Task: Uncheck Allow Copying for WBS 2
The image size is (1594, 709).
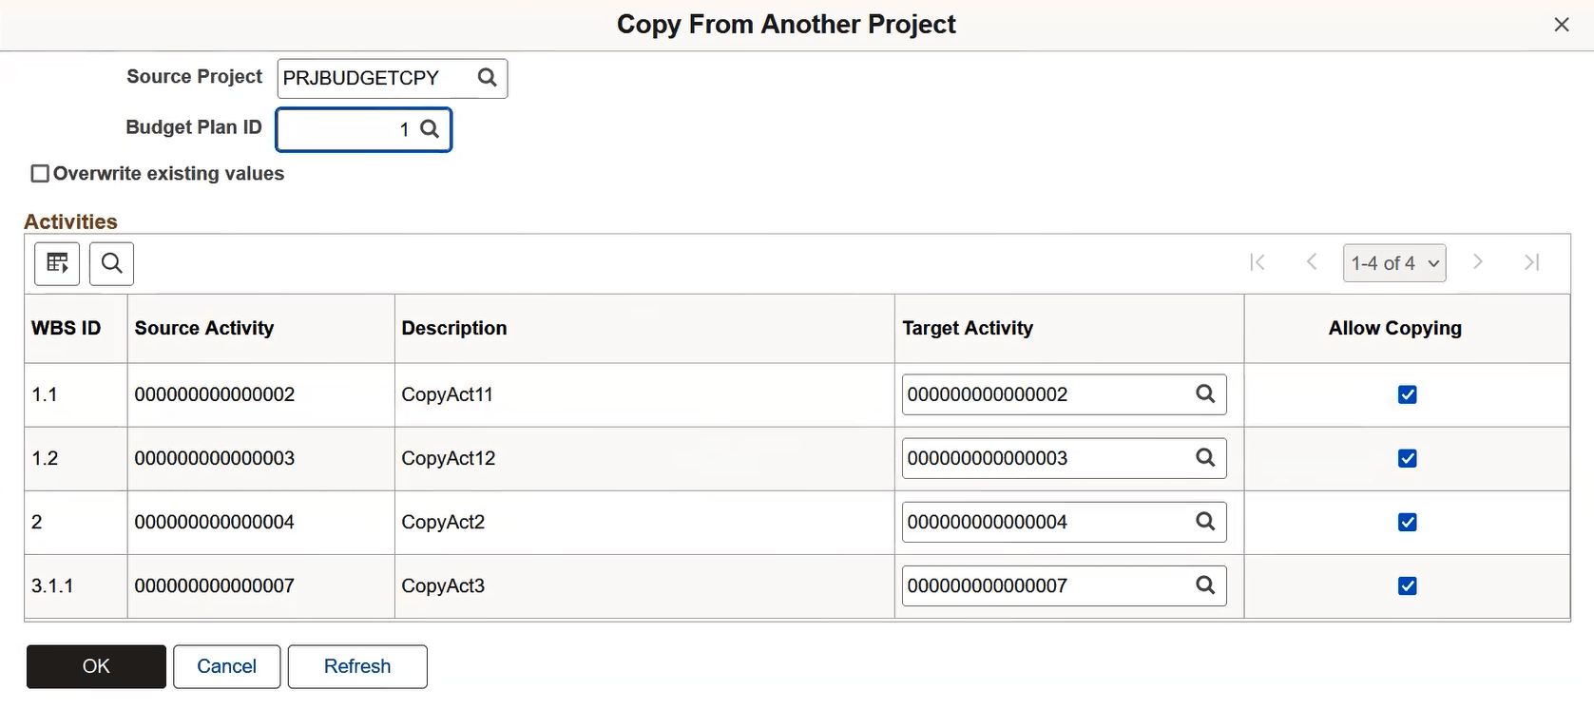Action: (1408, 522)
